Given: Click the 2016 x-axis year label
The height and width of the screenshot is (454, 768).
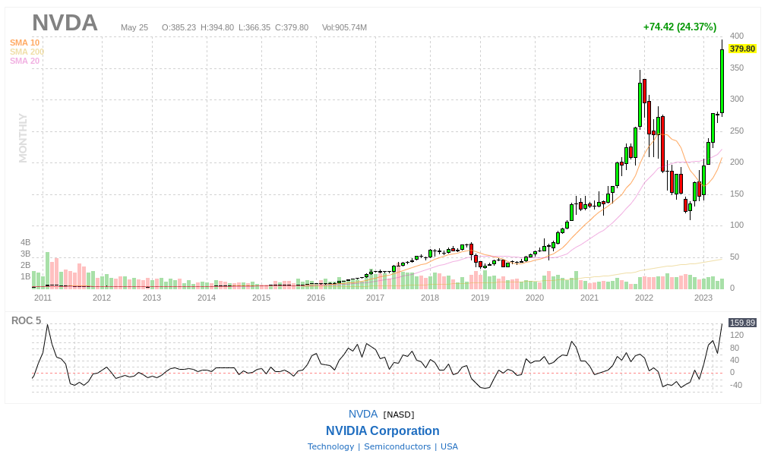Looking at the screenshot, I should tap(316, 298).
